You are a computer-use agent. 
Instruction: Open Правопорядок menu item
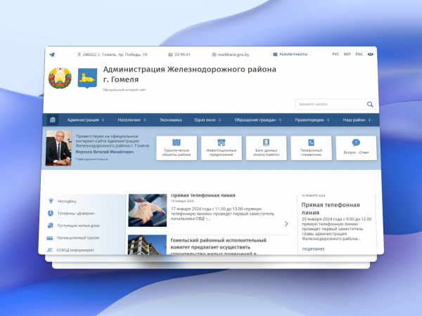click(x=309, y=120)
